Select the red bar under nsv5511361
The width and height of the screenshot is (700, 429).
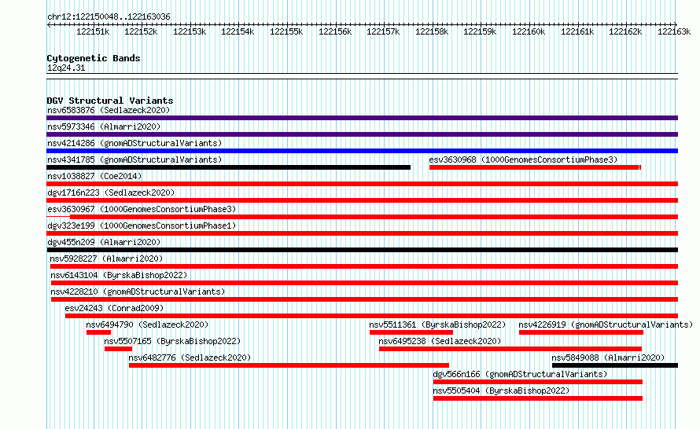point(411,332)
